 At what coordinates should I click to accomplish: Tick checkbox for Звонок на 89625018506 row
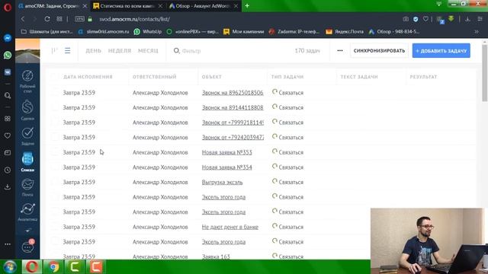pyautogui.click(x=55, y=93)
